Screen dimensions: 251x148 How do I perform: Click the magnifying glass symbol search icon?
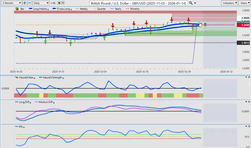click(x=191, y=3)
